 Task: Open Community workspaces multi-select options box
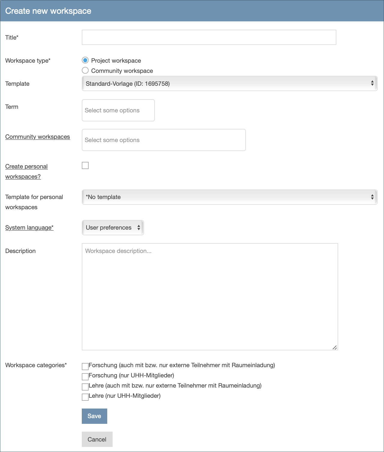(164, 140)
